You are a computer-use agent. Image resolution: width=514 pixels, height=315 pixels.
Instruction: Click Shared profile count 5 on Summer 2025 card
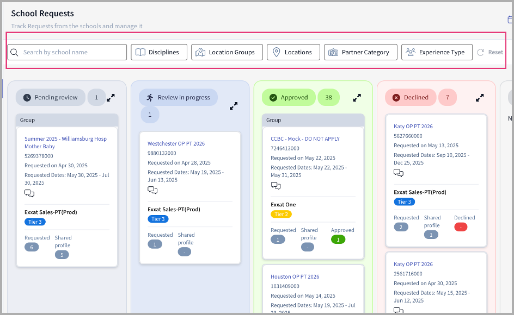pos(62,255)
